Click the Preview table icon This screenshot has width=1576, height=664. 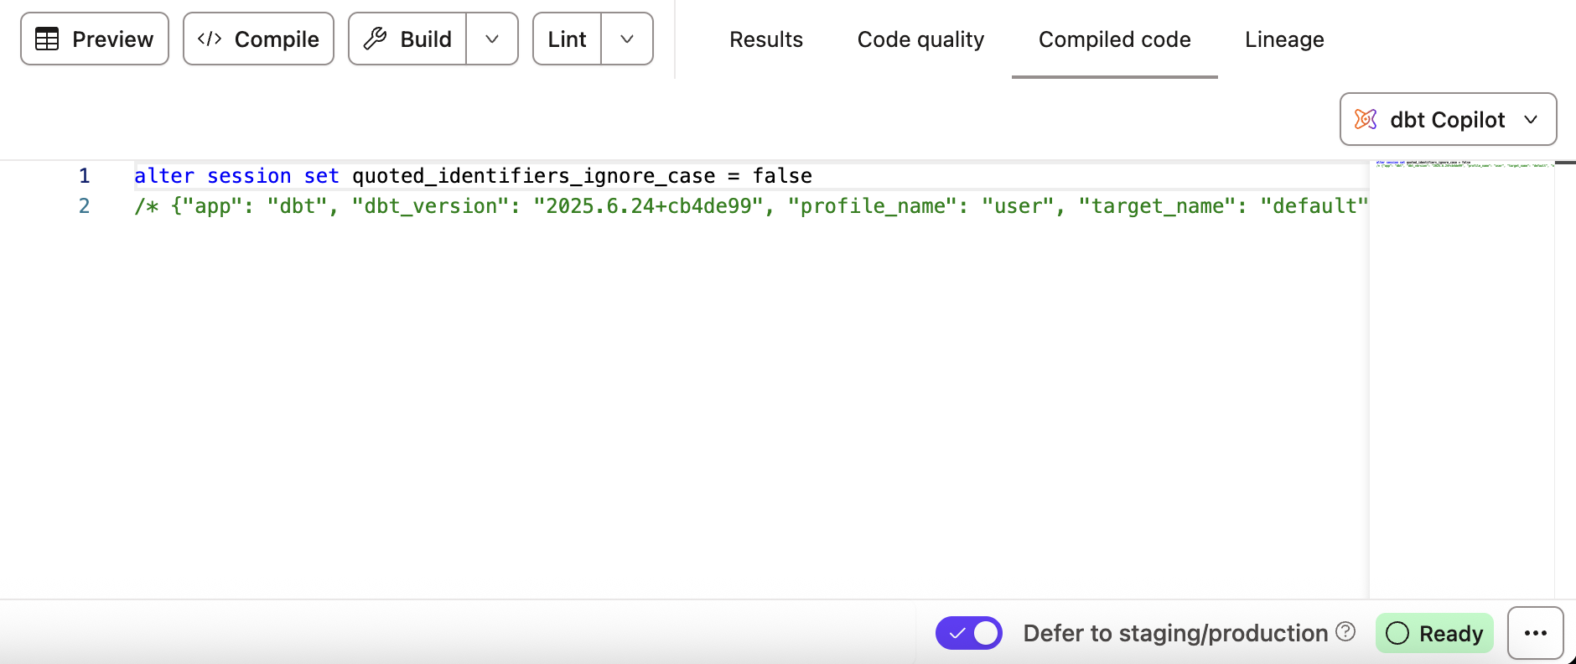47,39
